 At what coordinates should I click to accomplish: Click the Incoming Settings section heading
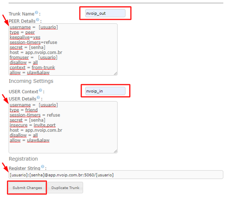tap(31, 81)
